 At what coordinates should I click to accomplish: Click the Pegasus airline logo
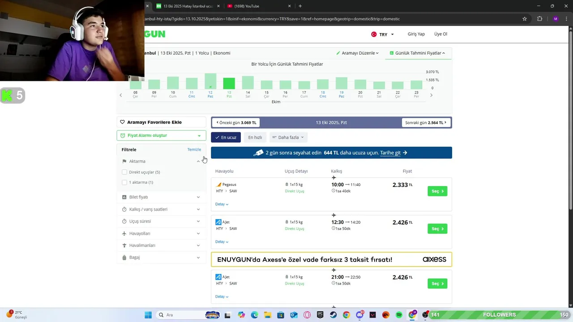218,185
